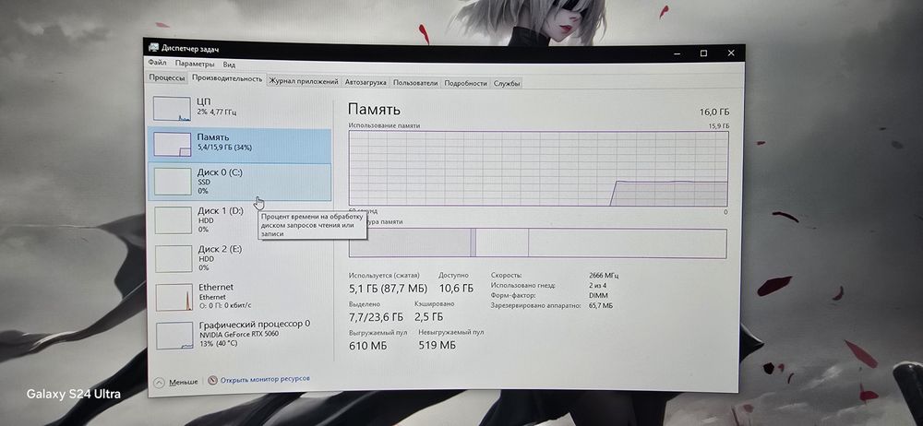This screenshot has height=426, width=923.
Task: Click the memory composition bar
Action: [x=537, y=243]
